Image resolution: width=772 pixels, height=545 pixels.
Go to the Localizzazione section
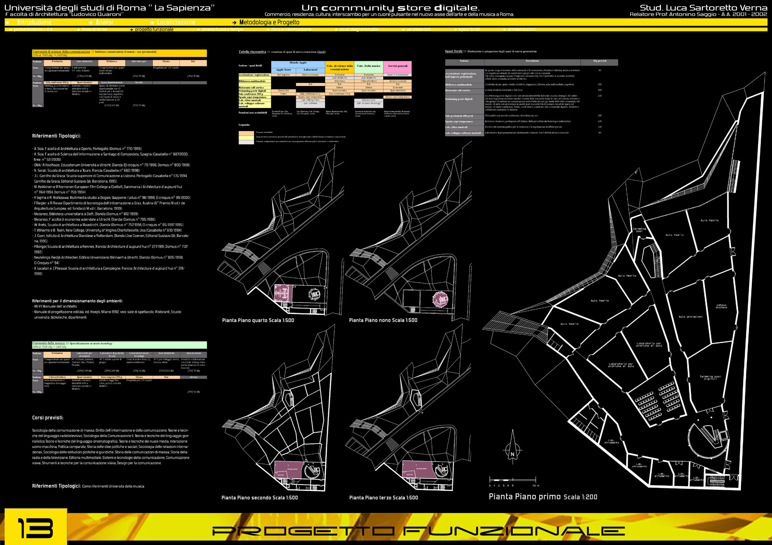(176, 23)
